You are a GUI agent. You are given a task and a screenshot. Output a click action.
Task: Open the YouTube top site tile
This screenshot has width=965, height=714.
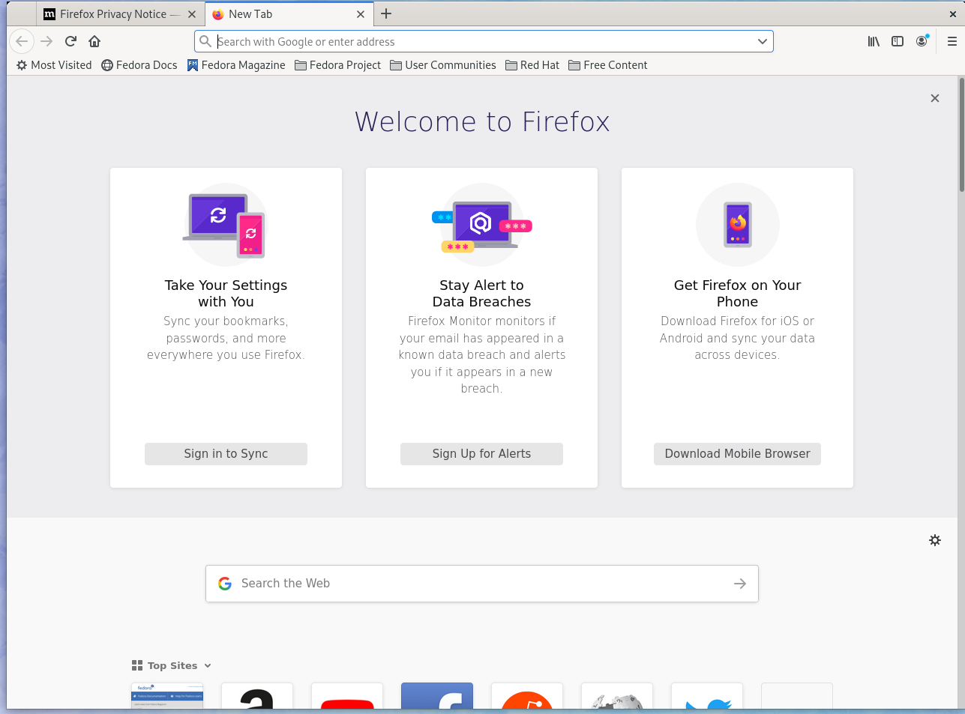pyautogui.click(x=347, y=696)
